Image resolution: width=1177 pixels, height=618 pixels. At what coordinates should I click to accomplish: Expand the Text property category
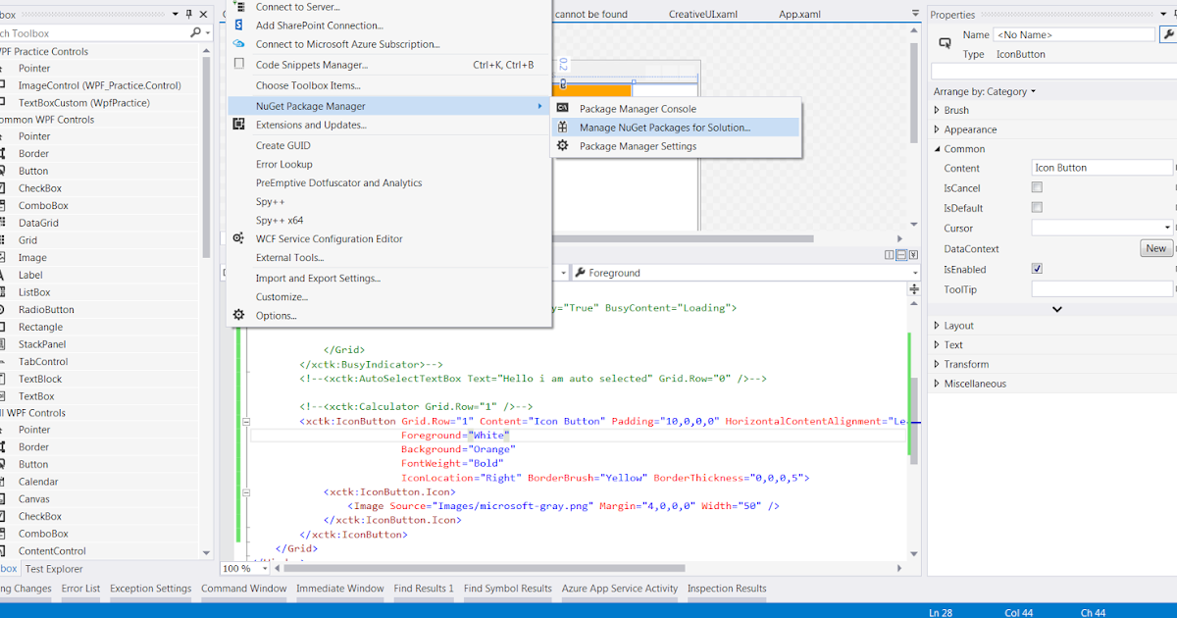(937, 345)
